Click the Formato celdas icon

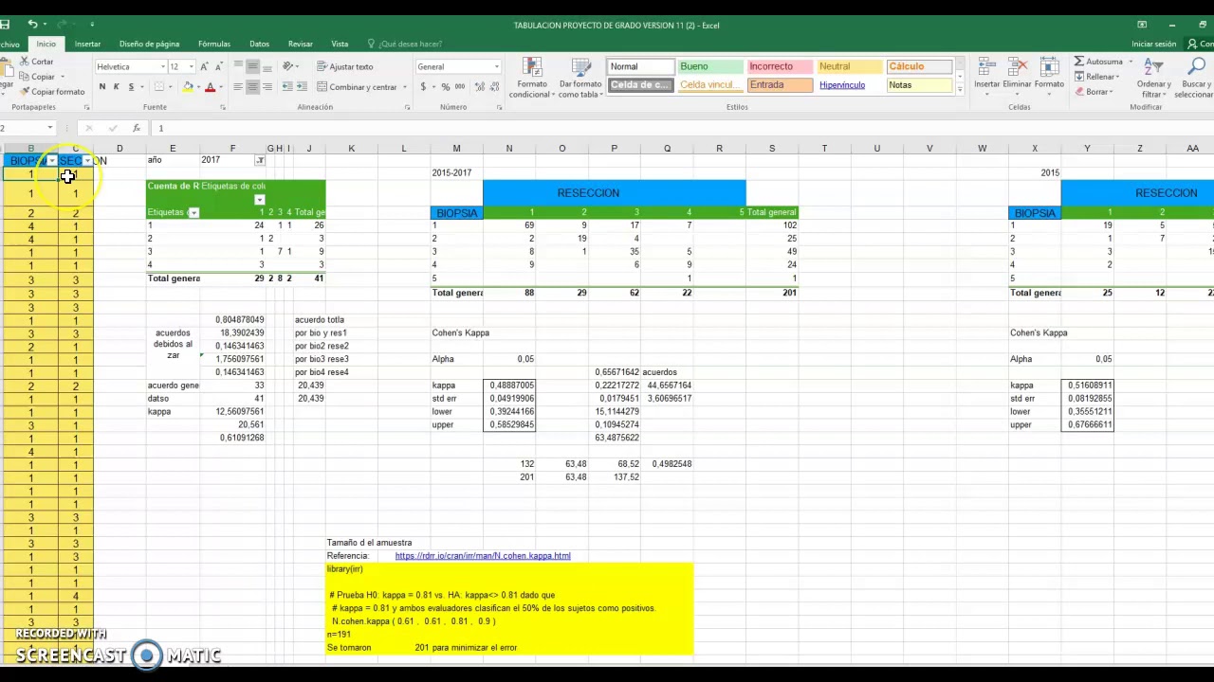[x=1049, y=67]
